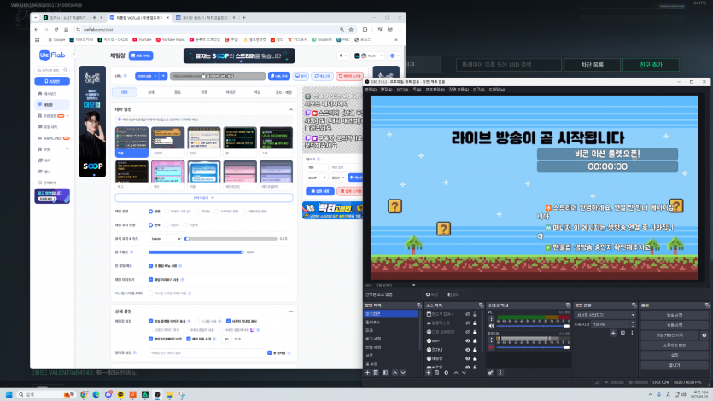Toggle visibility of MVP source

(467, 340)
